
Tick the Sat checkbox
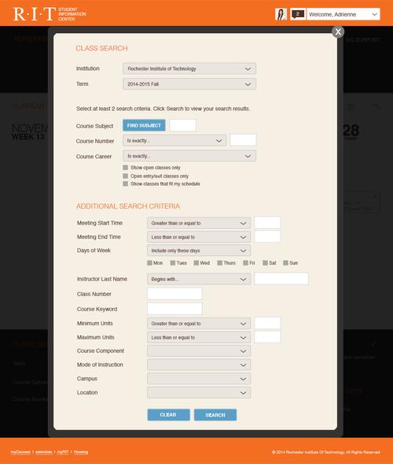(265, 263)
